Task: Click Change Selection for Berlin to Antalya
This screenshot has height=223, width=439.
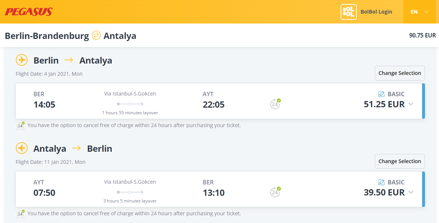Action: pos(400,73)
